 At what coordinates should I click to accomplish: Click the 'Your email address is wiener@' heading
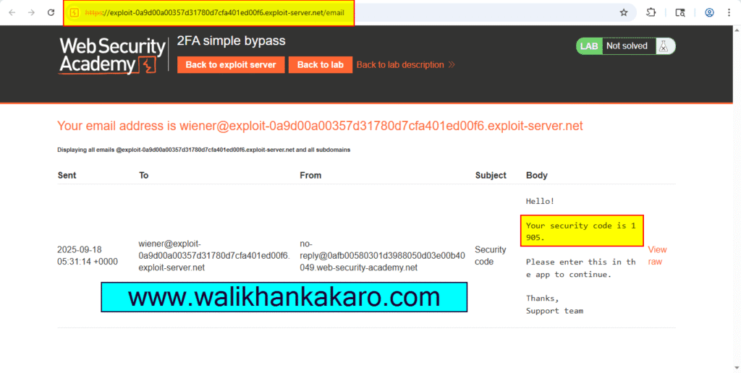[x=320, y=126]
